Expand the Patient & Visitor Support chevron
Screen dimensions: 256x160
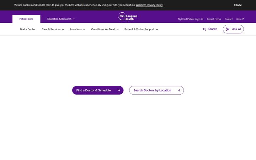tap(157, 30)
